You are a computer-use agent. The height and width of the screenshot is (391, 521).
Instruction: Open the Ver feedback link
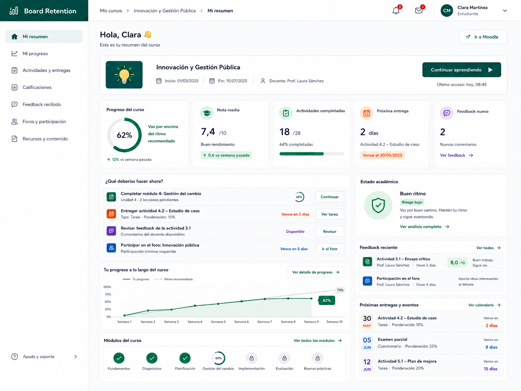(x=456, y=155)
